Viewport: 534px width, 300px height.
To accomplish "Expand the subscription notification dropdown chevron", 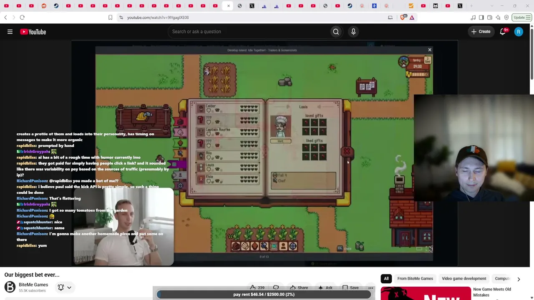I will click(x=69, y=287).
